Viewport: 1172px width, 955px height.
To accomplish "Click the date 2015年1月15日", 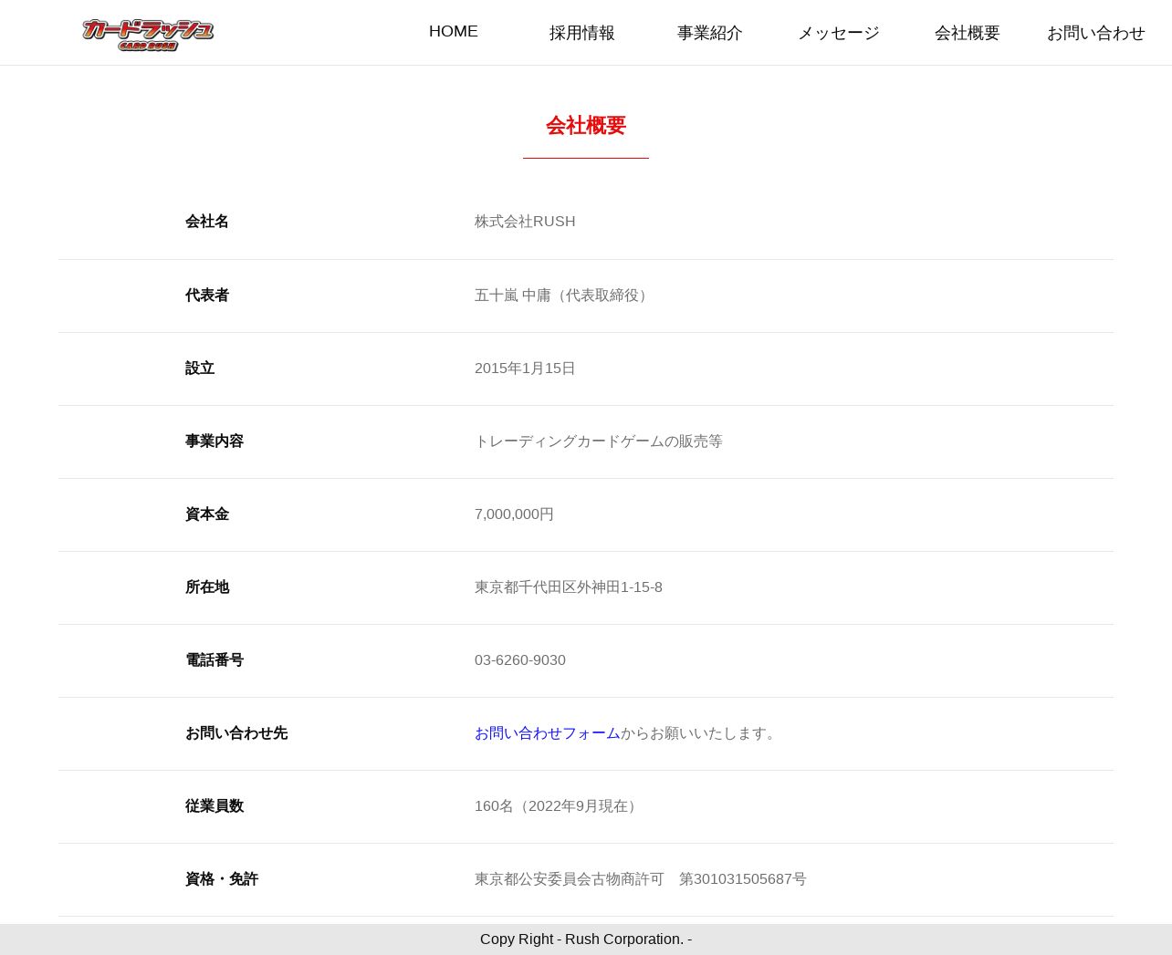I will (x=525, y=369).
